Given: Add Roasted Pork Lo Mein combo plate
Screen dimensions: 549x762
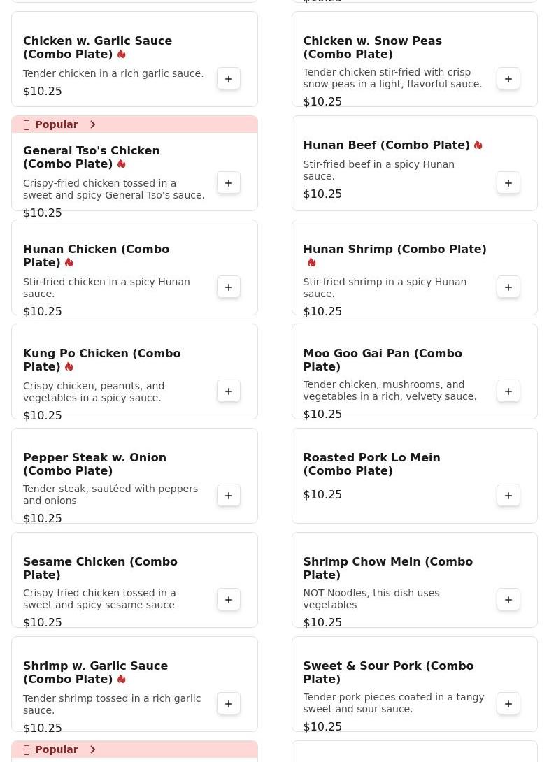Looking at the screenshot, I should tap(508, 496).
